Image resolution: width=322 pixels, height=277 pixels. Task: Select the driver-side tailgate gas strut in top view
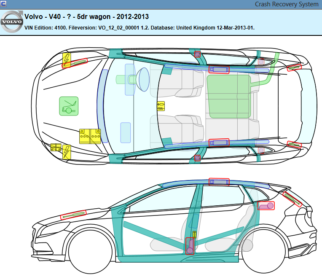pyautogui.click(x=294, y=67)
